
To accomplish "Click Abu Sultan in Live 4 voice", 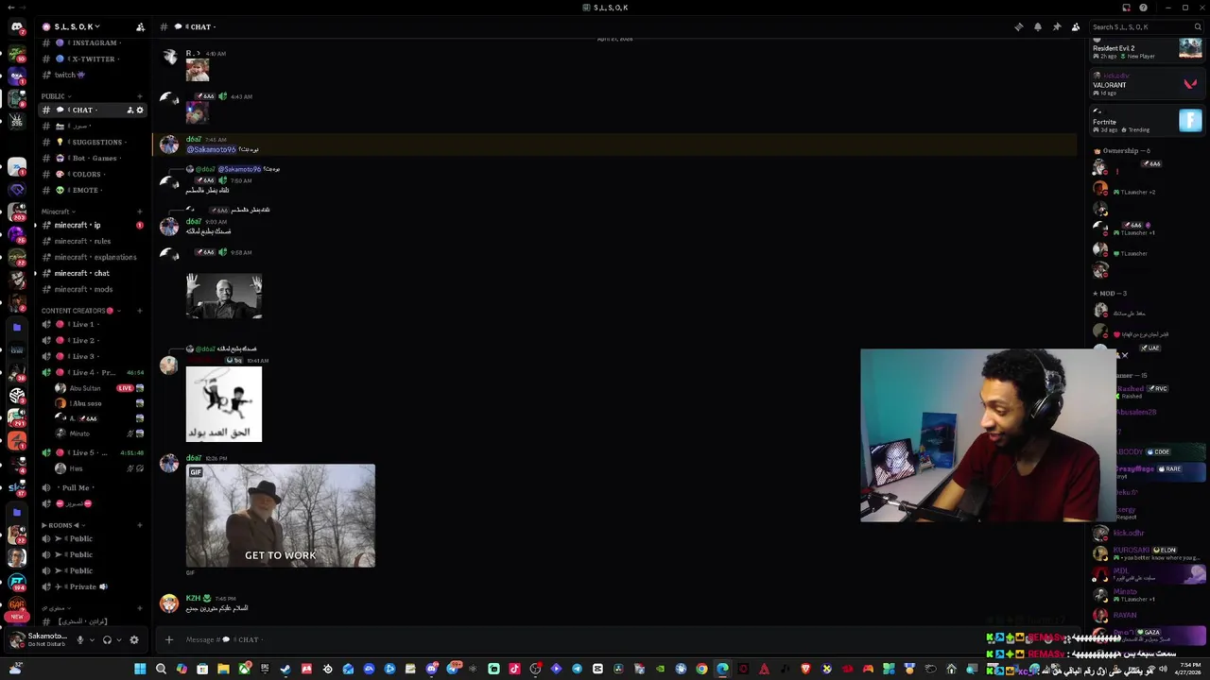I will (x=99, y=388).
